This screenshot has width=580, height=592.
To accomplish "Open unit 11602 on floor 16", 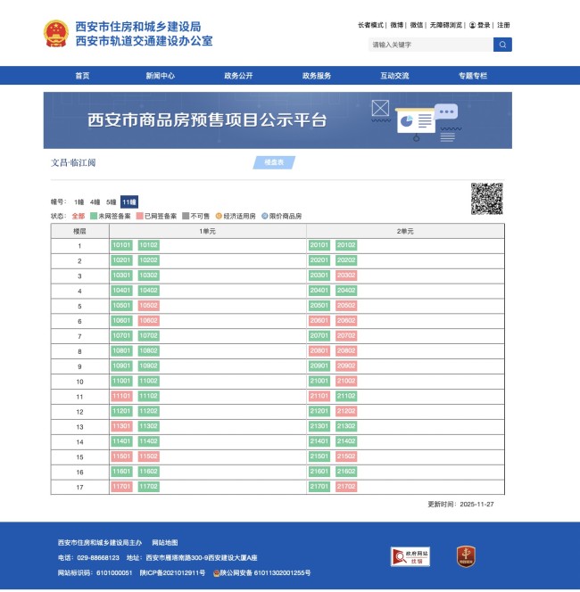I will [148, 472].
